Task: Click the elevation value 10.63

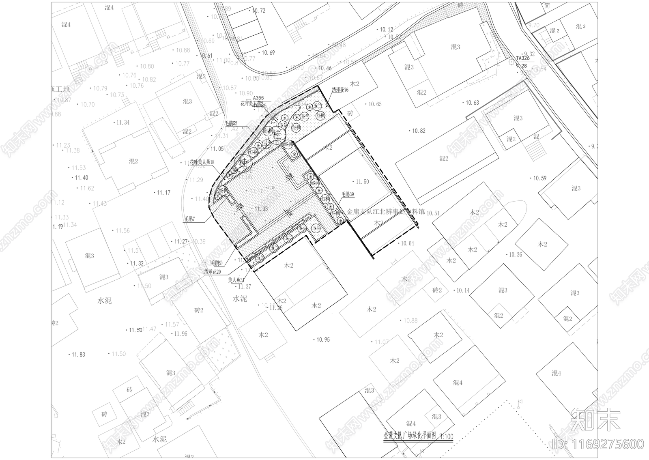Action: [472, 103]
